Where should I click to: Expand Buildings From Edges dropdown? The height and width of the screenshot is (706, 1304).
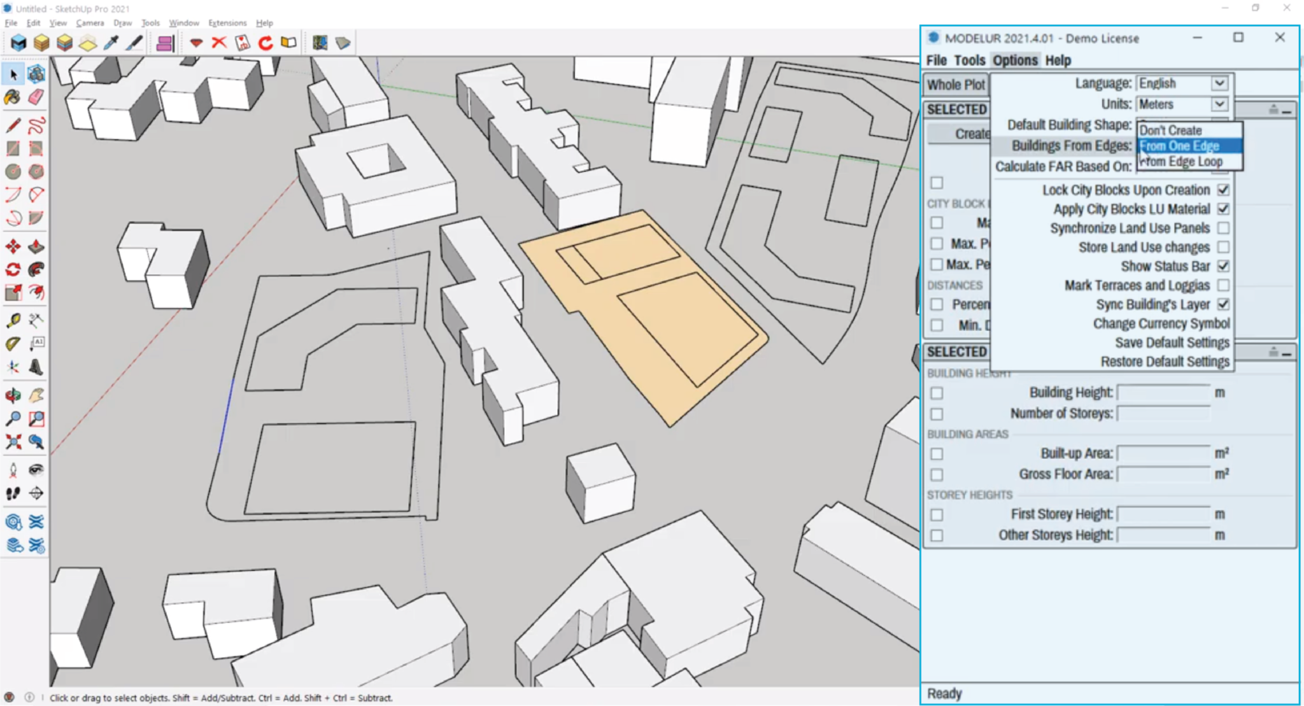1182,146
